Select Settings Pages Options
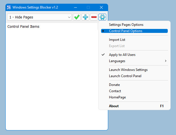Viewport: 176px width, 135px height. [x=126, y=25]
